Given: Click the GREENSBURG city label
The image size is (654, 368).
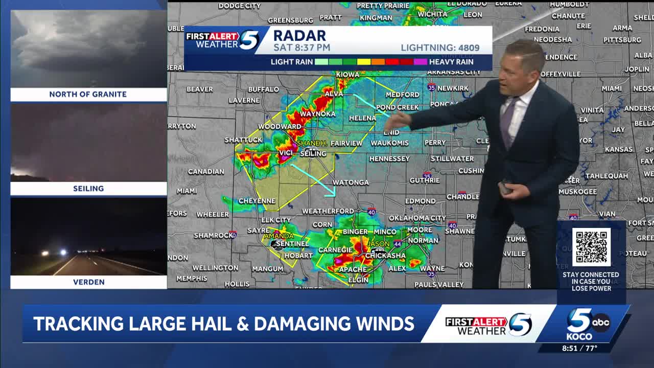Looking at the screenshot, I should (x=291, y=20).
